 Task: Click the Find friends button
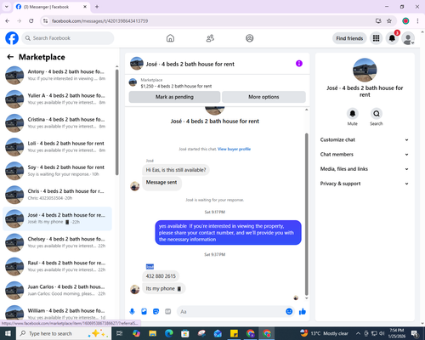tap(349, 38)
